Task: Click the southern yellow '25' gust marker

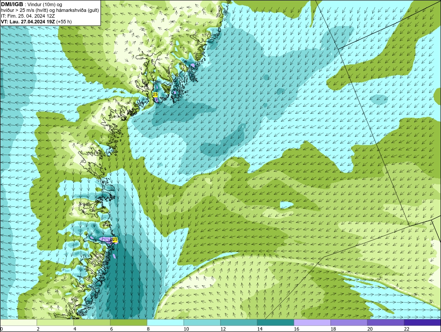Action: pos(115,239)
